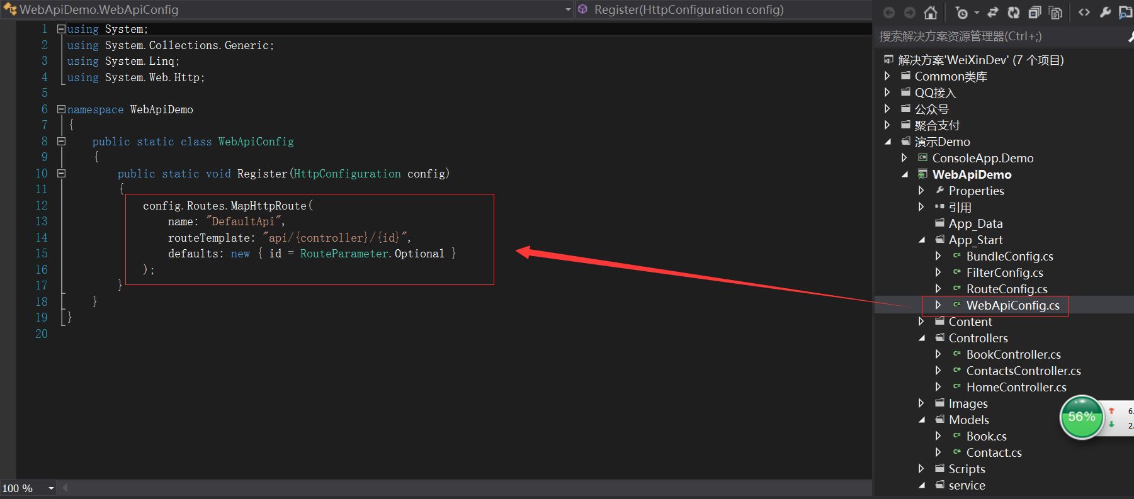1134x499 pixels.
Task: Click the Forward arrow in Solution Explorer toolbar
Action: pyautogui.click(x=910, y=12)
